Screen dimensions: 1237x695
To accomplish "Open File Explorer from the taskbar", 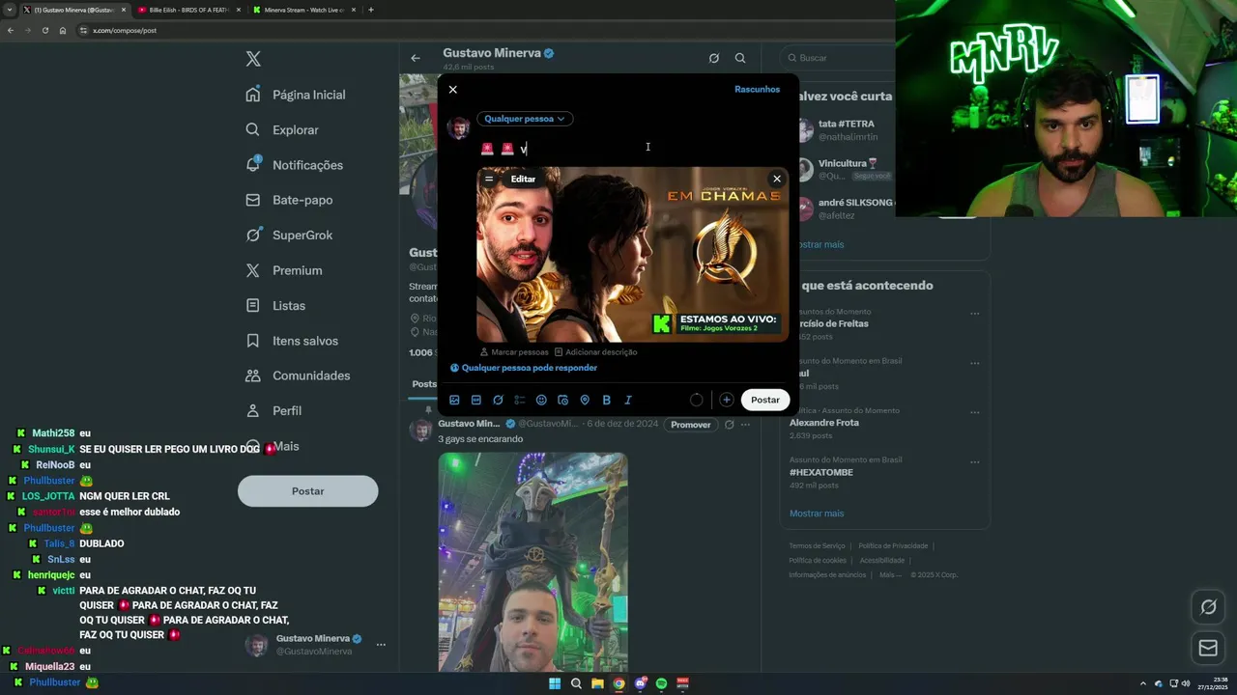I will coord(597,683).
